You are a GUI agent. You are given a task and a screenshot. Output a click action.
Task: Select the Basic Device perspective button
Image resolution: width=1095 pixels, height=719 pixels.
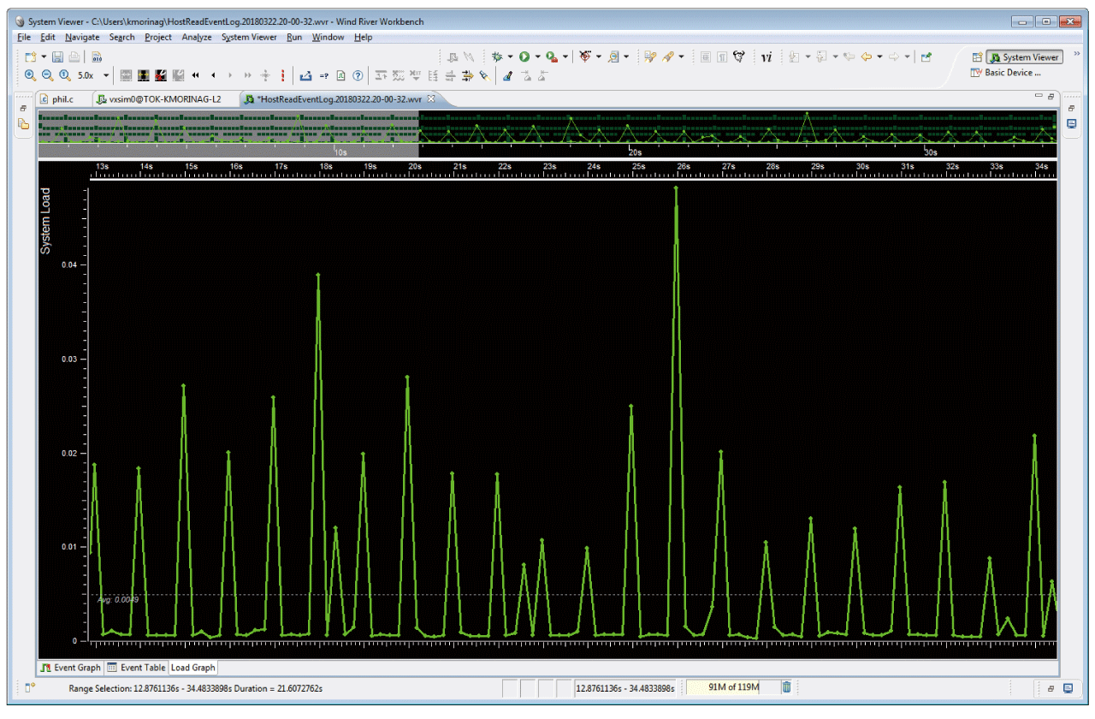click(1005, 73)
